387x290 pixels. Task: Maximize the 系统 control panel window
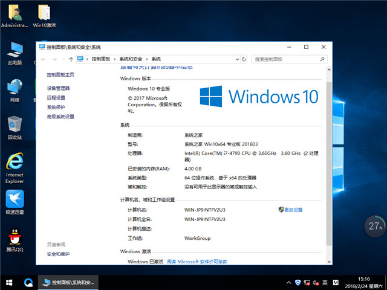(307, 47)
